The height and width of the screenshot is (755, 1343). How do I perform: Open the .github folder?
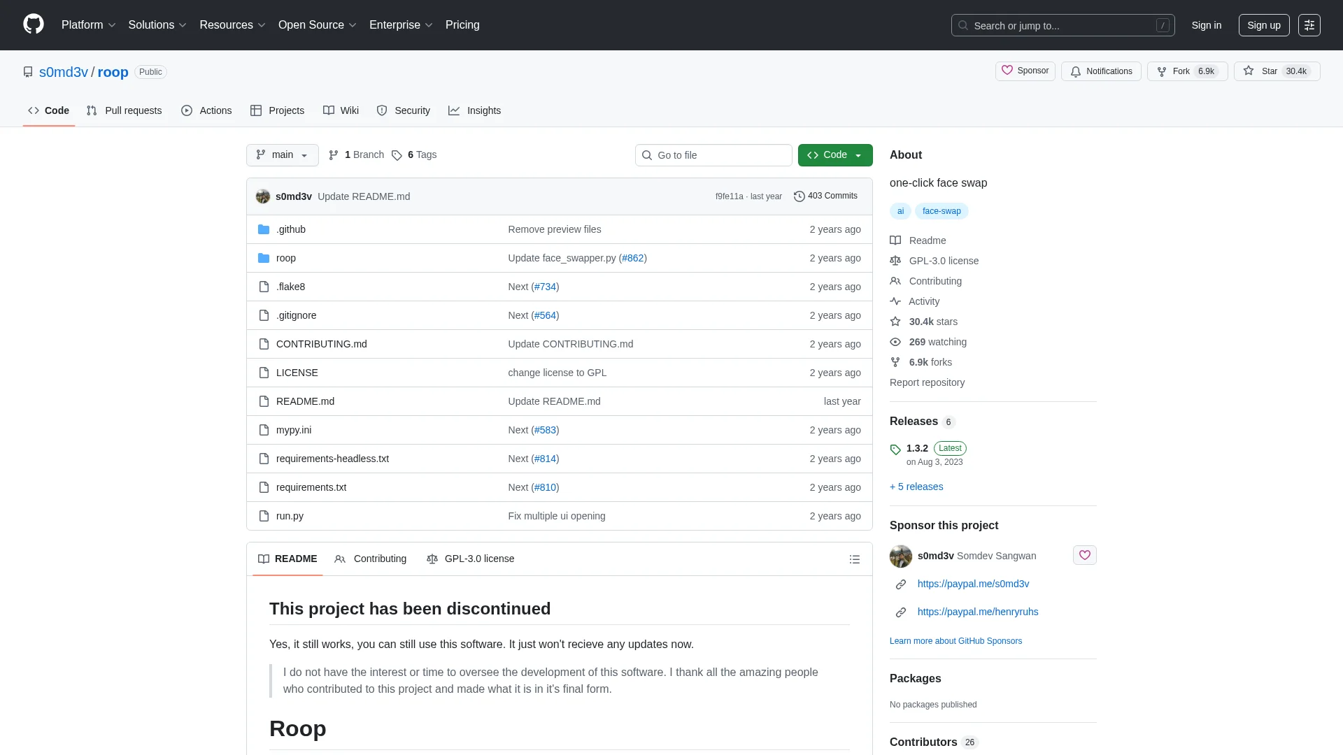tap(290, 229)
